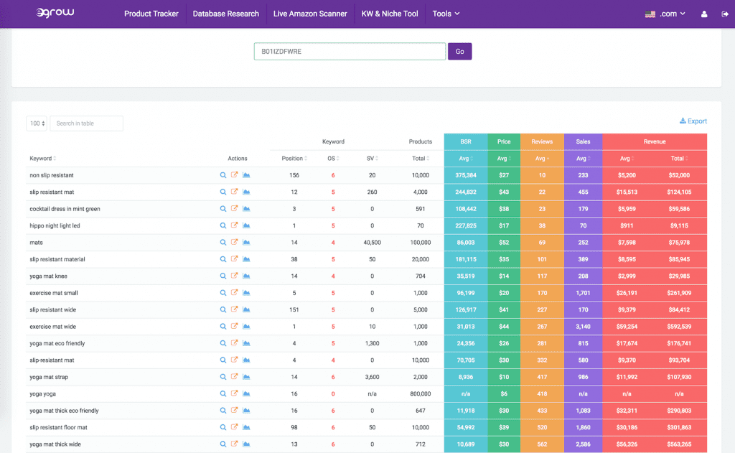Click the ASIN input field
This screenshot has width=735, height=453.
click(x=350, y=52)
